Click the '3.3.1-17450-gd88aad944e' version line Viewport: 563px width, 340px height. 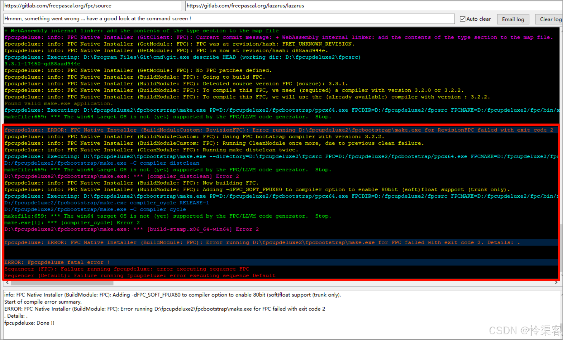tap(42, 64)
